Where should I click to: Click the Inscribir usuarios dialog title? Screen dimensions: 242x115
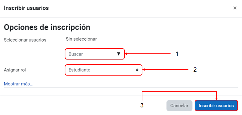26,8
